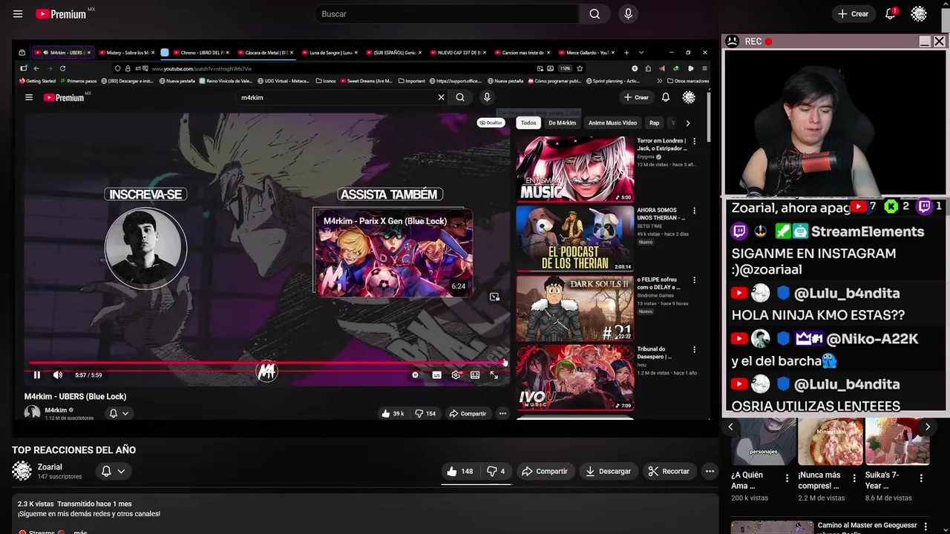Expand M4rkim channel bell dropdown
This screenshot has height=534, width=950.
click(x=119, y=413)
